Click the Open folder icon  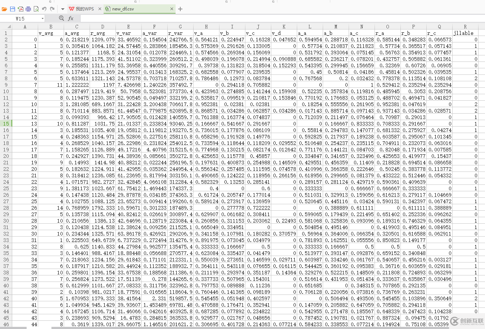[x=4, y=9]
